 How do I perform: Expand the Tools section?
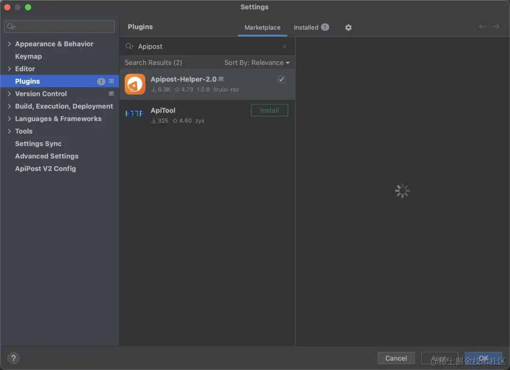(x=9, y=131)
